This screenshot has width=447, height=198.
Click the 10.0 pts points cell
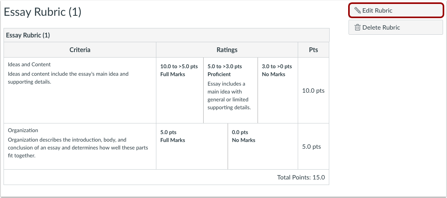[313, 91]
